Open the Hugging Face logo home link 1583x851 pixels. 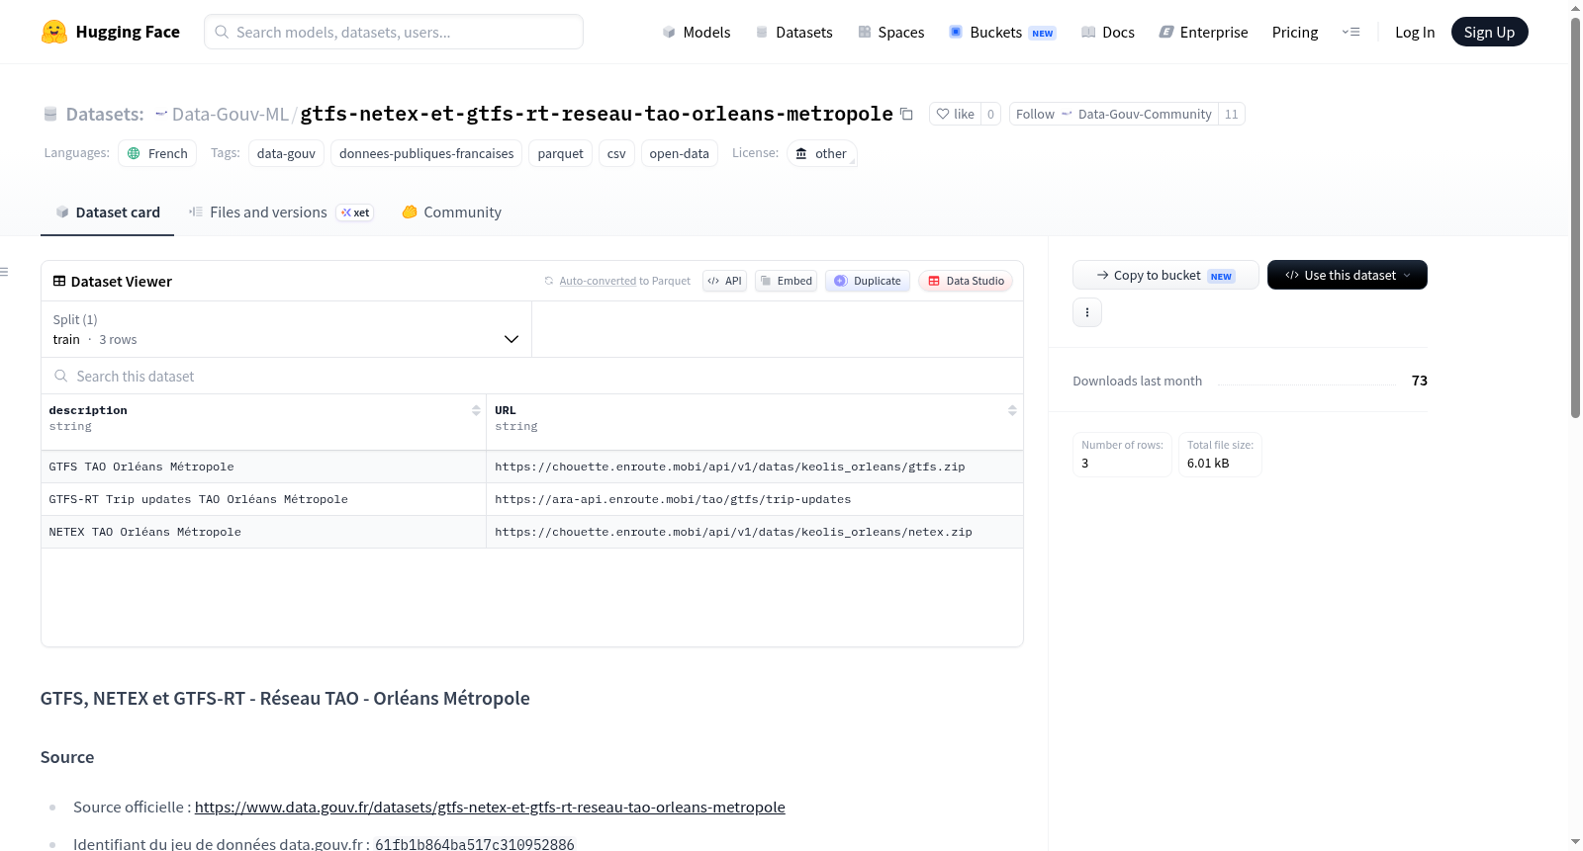(111, 32)
